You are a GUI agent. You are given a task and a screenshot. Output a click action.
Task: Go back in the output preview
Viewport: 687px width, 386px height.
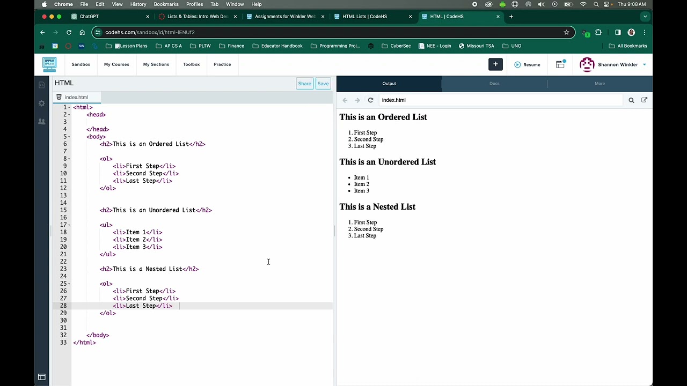(x=345, y=100)
